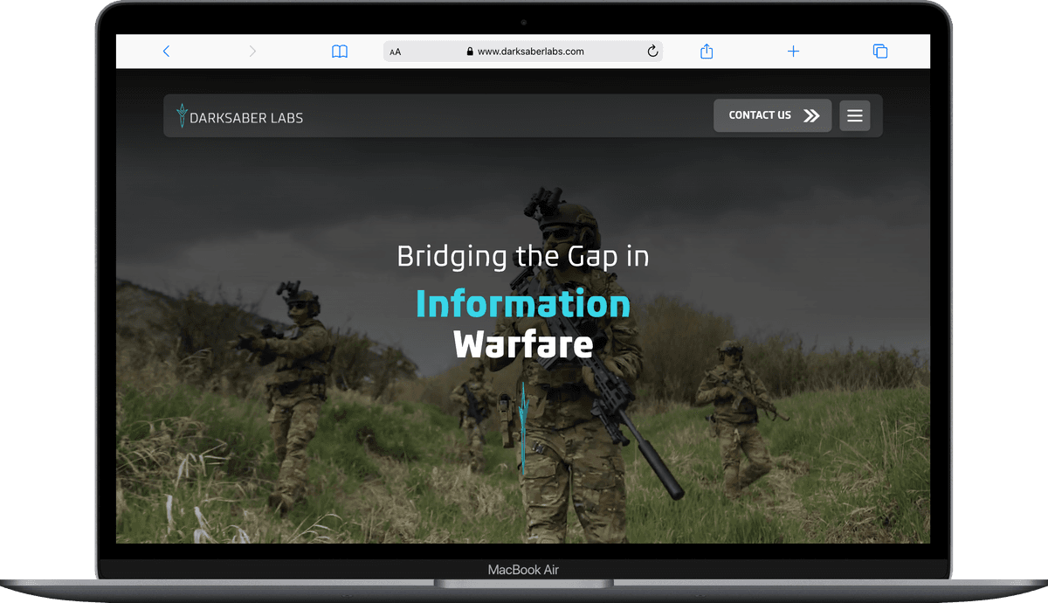1048x603 pixels.
Task: Reload the page with the refresh icon
Action: tap(652, 52)
